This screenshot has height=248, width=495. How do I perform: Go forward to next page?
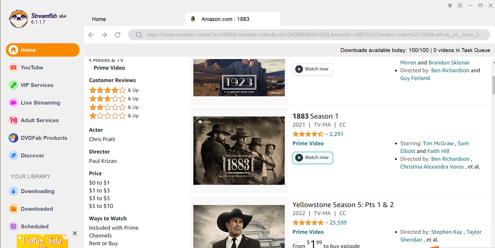point(104,35)
